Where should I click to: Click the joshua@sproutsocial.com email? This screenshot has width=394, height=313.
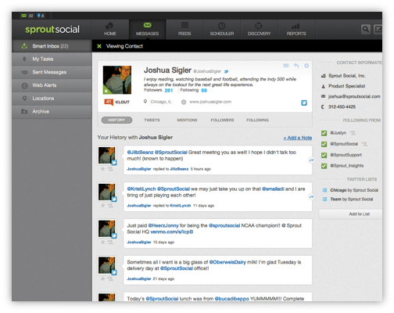tap(354, 96)
